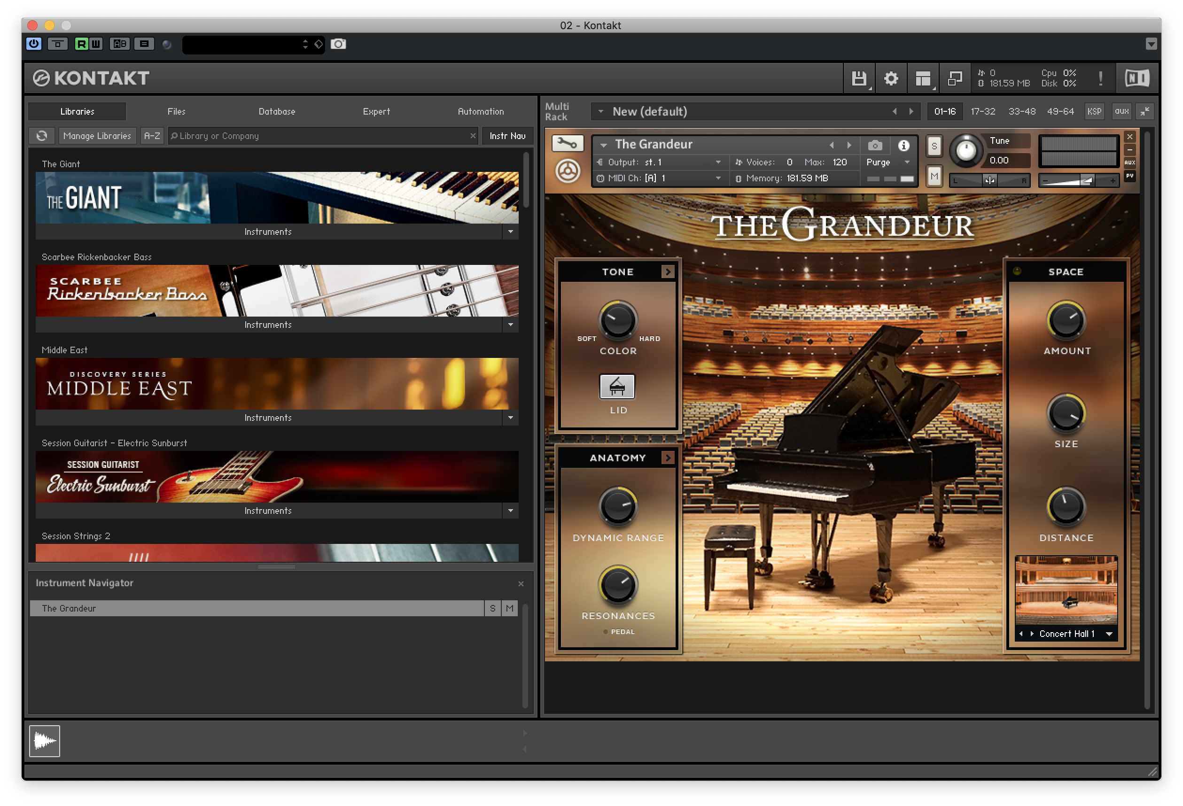
Task: Click the library refresh icon
Action: [42, 136]
